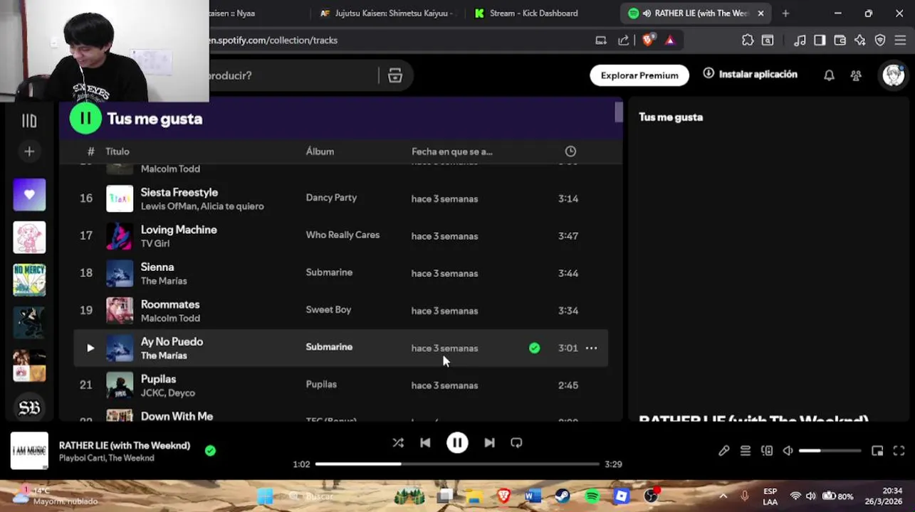The image size is (915, 512).
Task: Pause the current song in player bar
Action: (x=457, y=443)
